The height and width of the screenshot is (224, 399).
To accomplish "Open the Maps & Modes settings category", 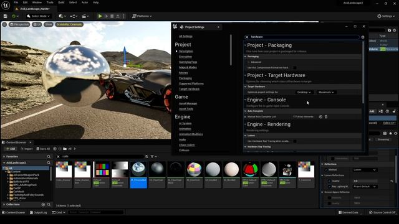I will coord(188,67).
